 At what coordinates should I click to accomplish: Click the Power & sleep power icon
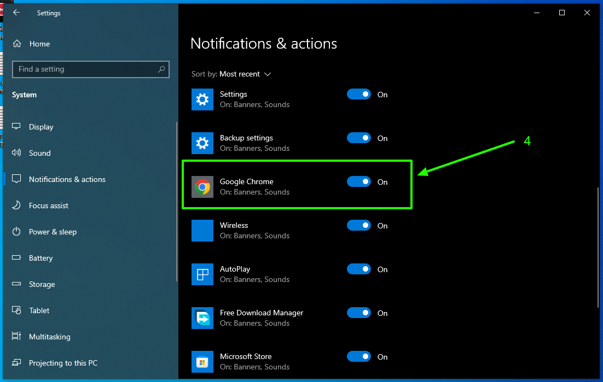tap(16, 232)
